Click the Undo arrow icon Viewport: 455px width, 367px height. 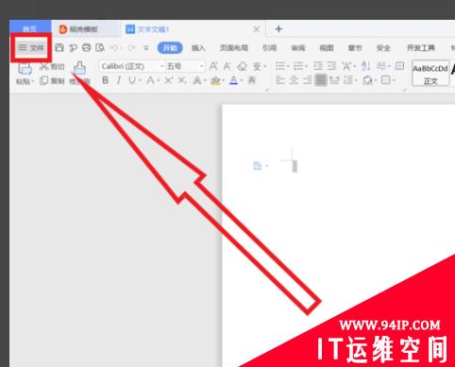(114, 48)
